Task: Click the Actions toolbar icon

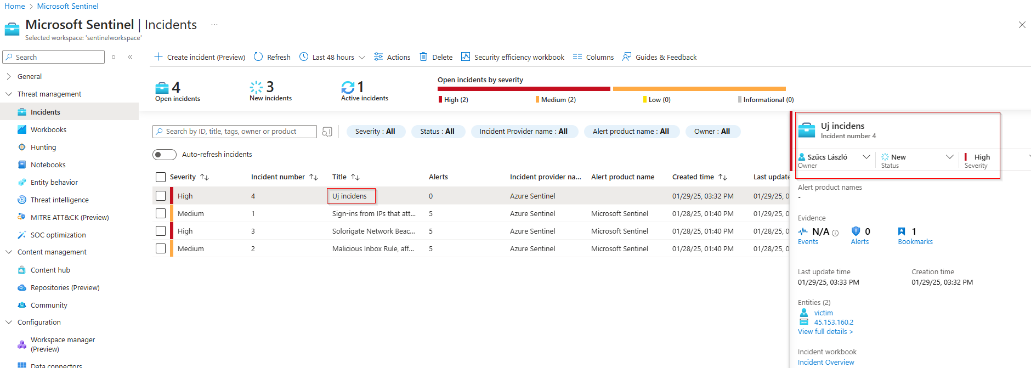Action: pyautogui.click(x=378, y=57)
